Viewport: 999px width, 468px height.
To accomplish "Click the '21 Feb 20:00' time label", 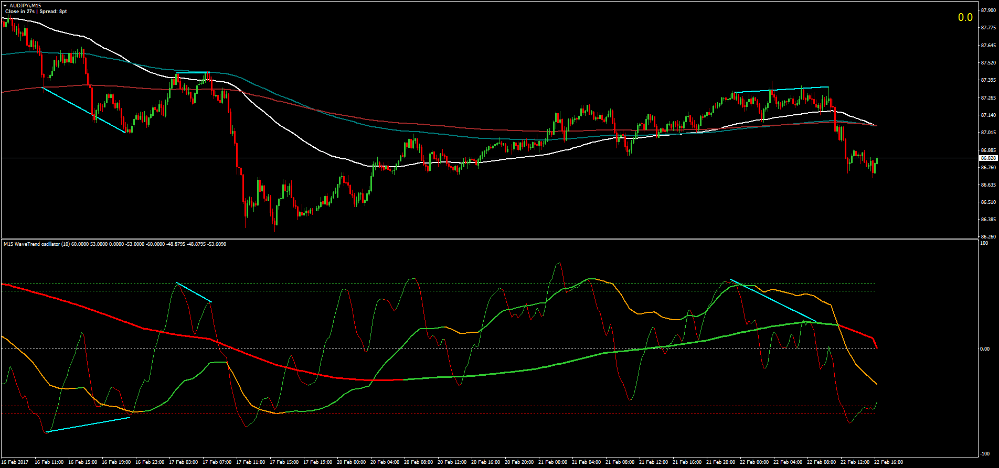I will [x=720, y=462].
